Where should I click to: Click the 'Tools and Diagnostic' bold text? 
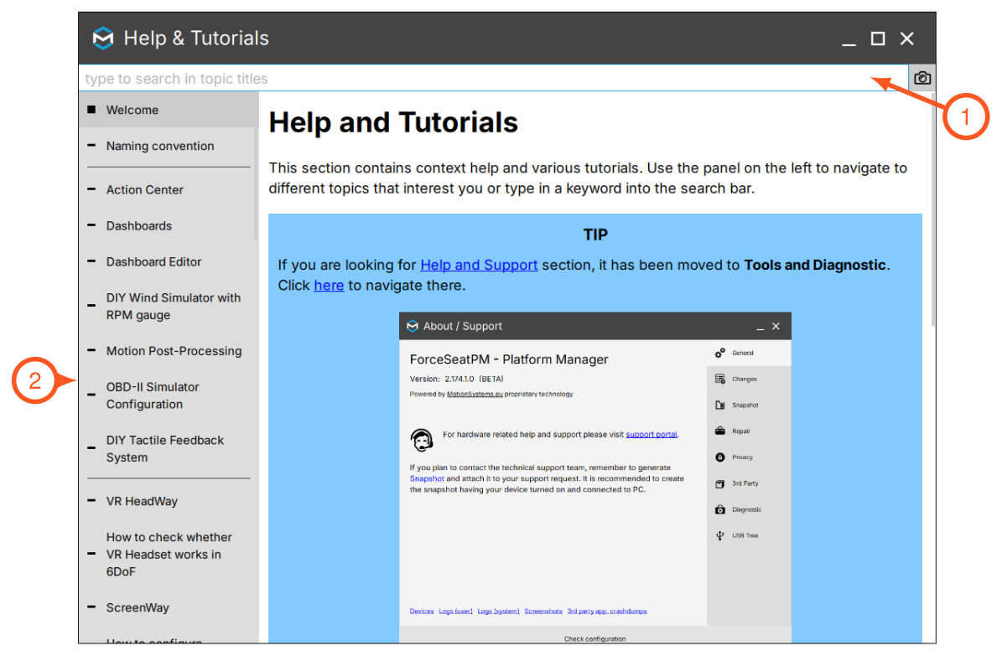pos(815,265)
